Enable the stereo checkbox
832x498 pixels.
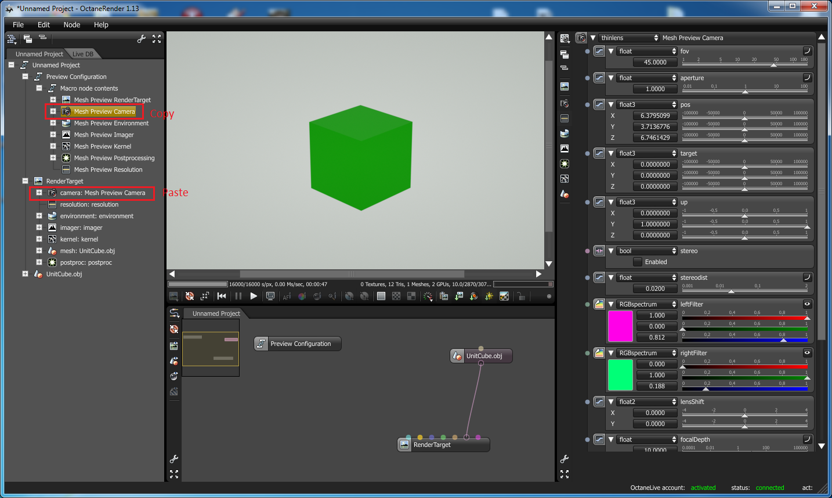click(638, 262)
